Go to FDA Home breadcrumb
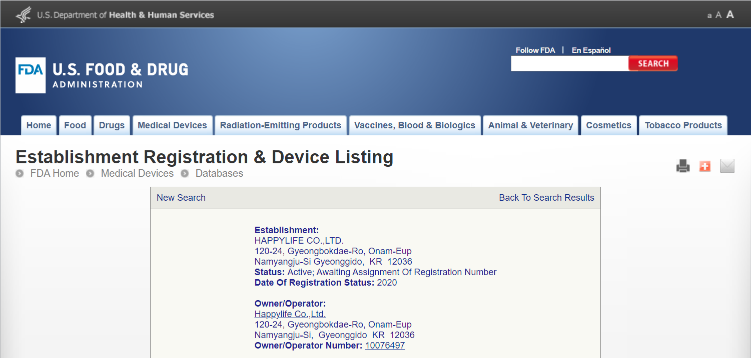751x358 pixels. point(55,174)
